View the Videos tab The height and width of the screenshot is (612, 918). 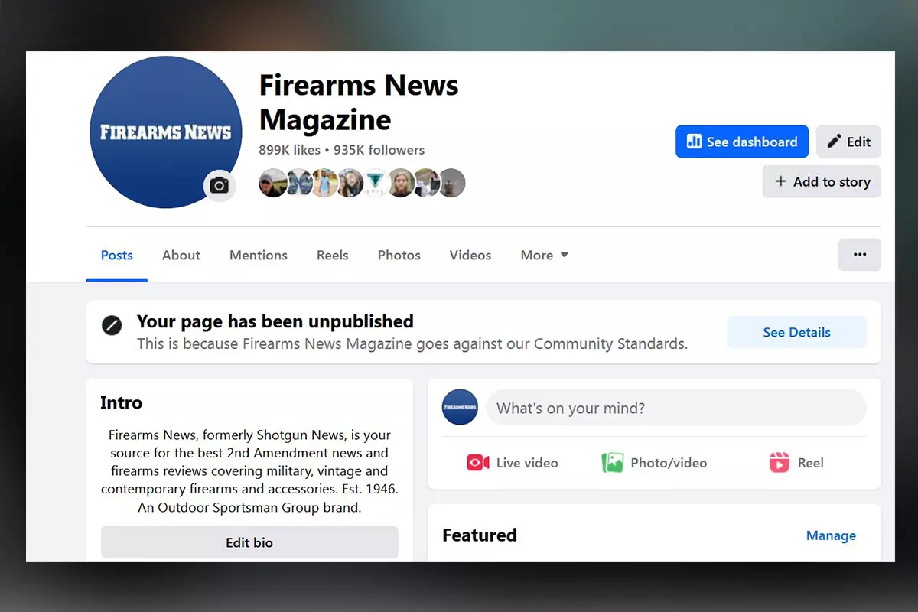pyautogui.click(x=470, y=256)
